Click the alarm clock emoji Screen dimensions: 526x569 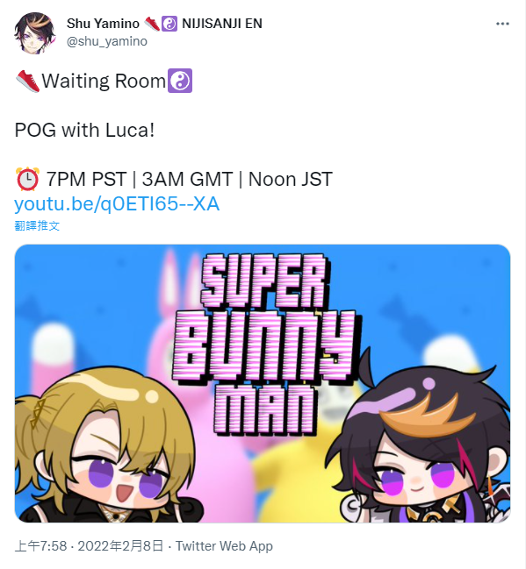pyautogui.click(x=27, y=179)
